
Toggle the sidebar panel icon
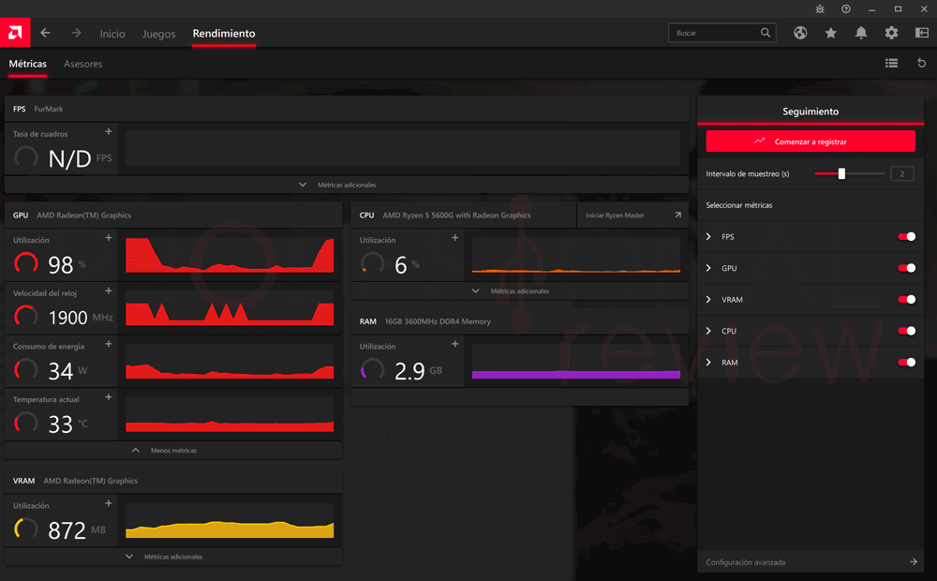pyautogui.click(x=922, y=33)
